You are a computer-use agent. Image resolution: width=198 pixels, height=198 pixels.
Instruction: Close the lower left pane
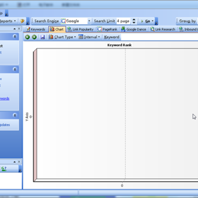tap(19, 162)
